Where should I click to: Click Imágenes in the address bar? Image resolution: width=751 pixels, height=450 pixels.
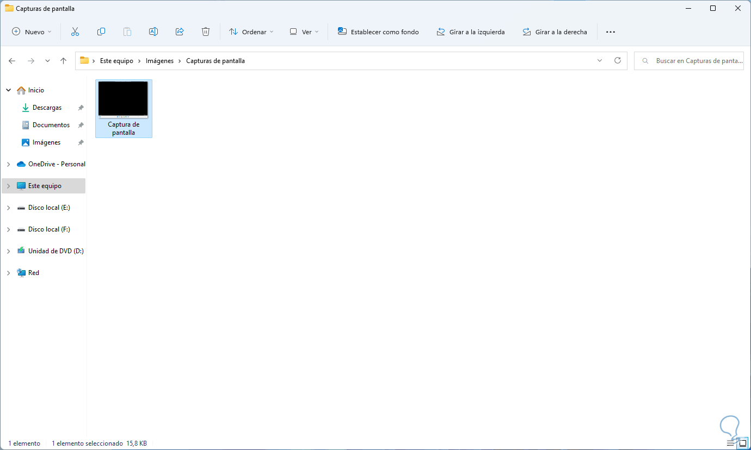click(159, 61)
